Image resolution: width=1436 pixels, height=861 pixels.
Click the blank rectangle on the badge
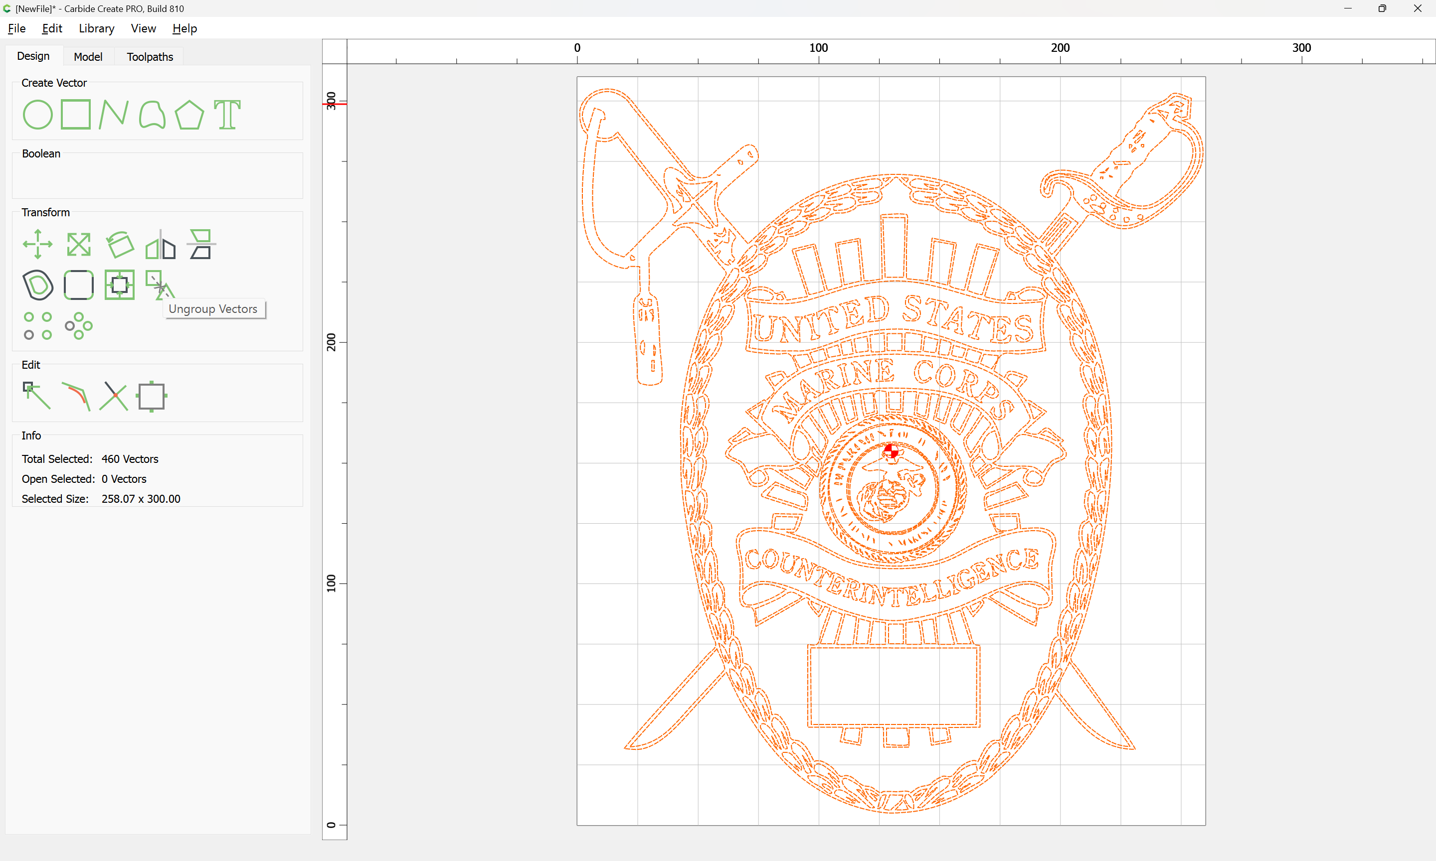pyautogui.click(x=894, y=686)
